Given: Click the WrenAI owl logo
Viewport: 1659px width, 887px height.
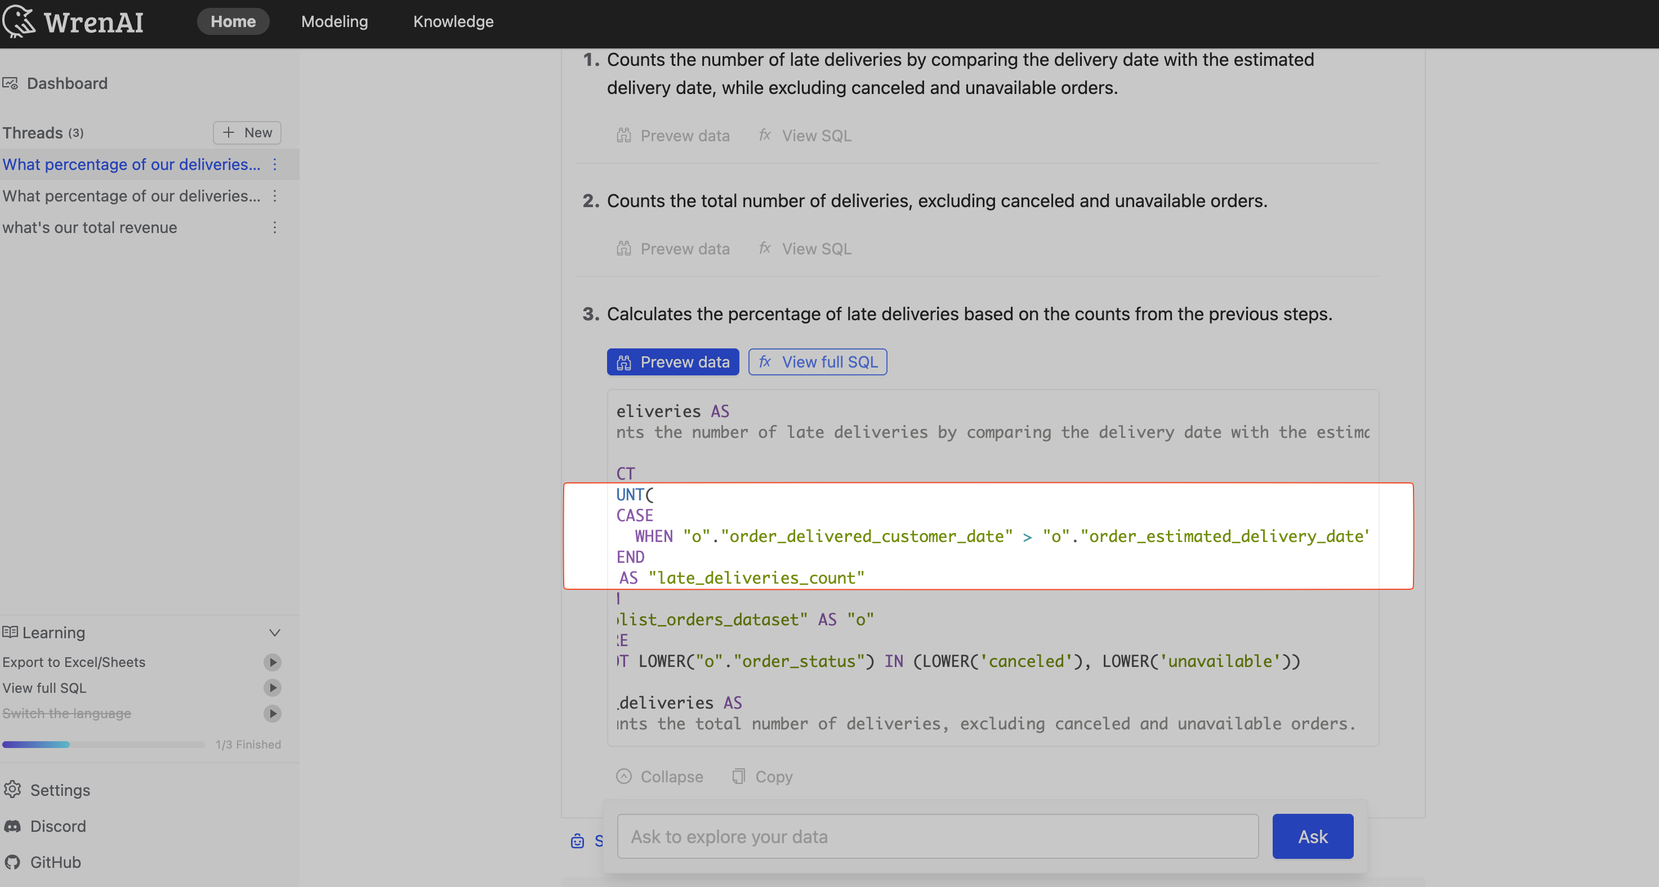Looking at the screenshot, I should [x=18, y=21].
